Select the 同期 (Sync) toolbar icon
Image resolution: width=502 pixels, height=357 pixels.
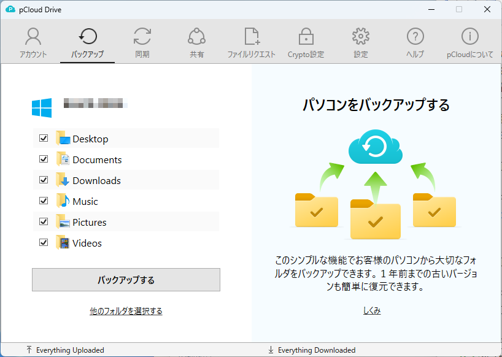(x=142, y=43)
